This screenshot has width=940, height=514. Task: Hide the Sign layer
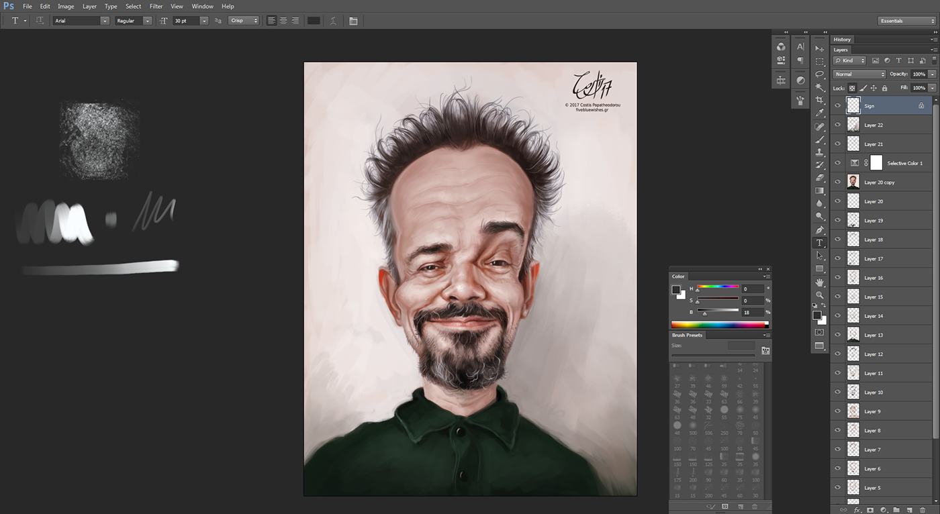(x=837, y=105)
